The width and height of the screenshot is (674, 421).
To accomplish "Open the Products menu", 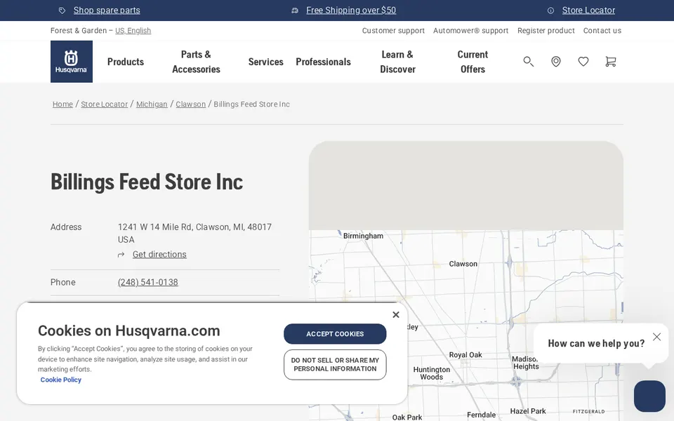I will [x=126, y=62].
